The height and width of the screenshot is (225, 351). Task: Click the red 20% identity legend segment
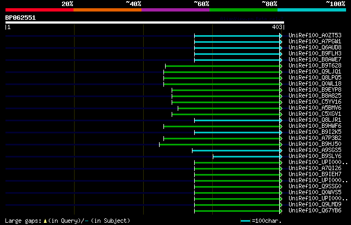39,10
